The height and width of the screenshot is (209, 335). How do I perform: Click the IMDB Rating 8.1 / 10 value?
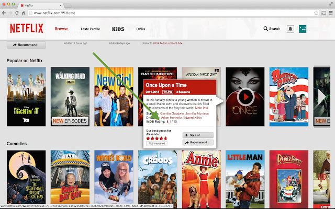click(x=172, y=122)
